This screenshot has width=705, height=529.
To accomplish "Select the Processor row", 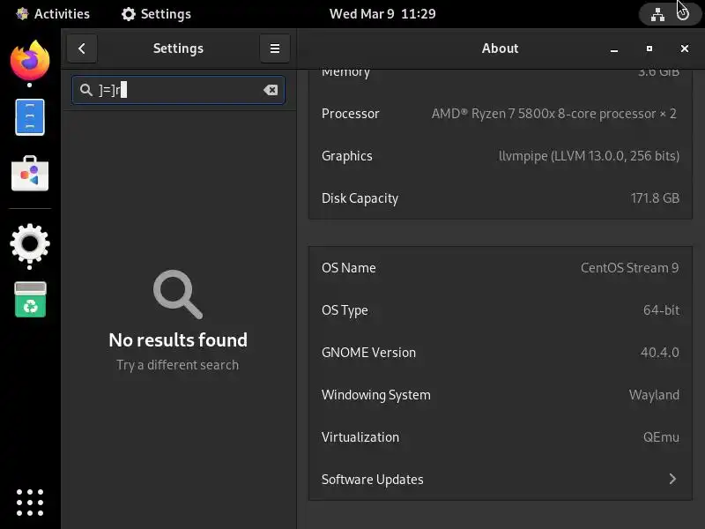I will point(501,114).
